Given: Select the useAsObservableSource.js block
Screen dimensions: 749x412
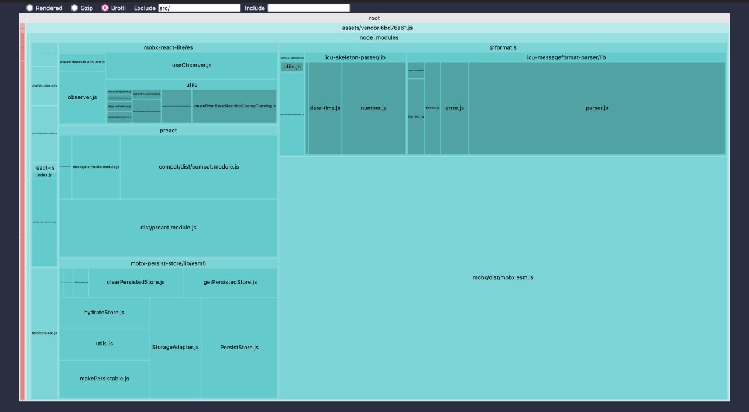Looking at the screenshot, I should click(83, 62).
